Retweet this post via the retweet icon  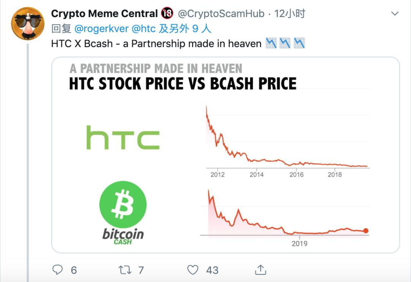pos(124,270)
